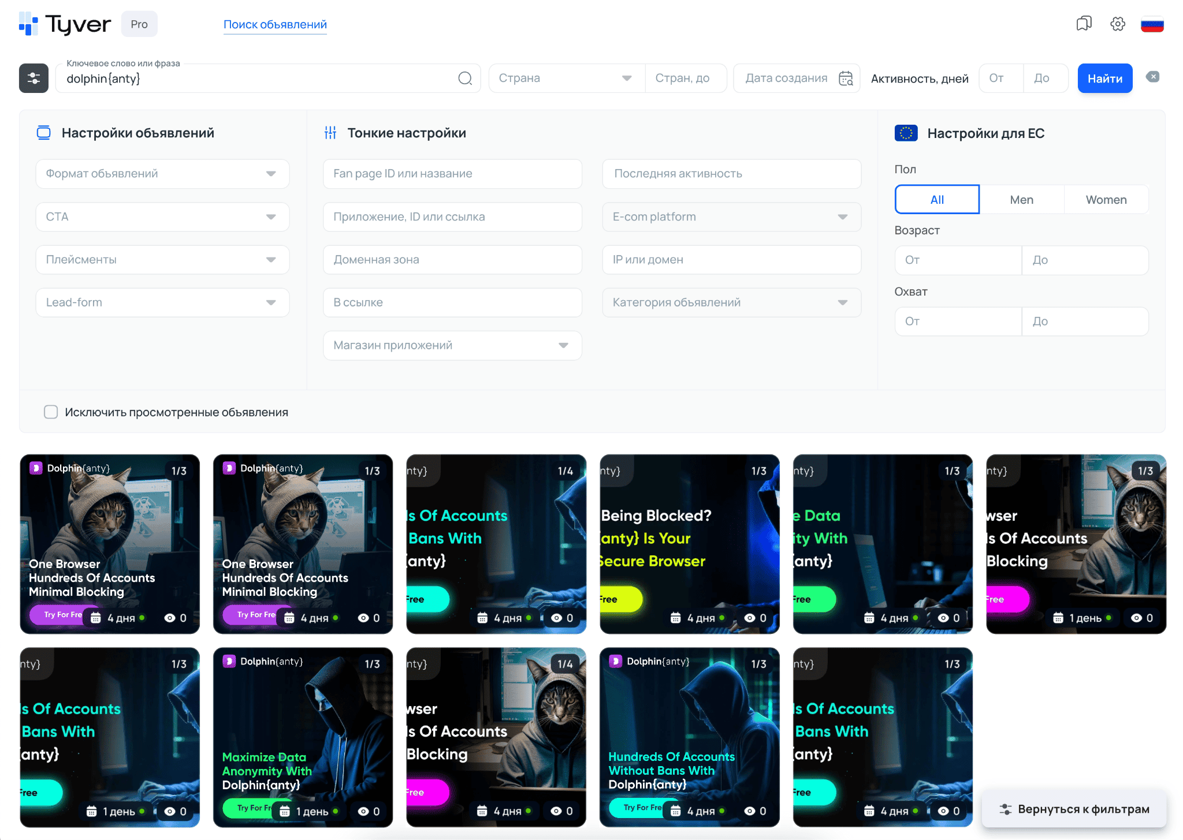Image resolution: width=1183 pixels, height=840 pixels.
Task: Click the 'Охват' 'До' reach field
Action: [1085, 322]
